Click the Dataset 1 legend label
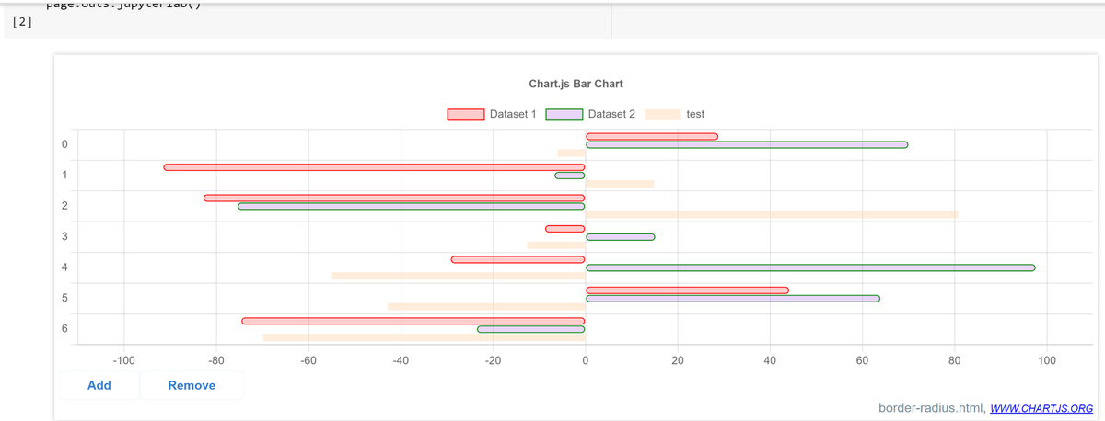The height and width of the screenshot is (421, 1105). click(x=513, y=115)
